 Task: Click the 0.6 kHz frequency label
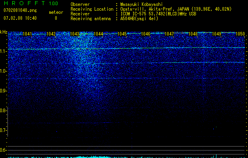tap(3, 150)
